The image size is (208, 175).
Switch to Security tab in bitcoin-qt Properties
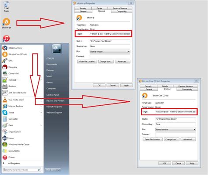(83, 8)
